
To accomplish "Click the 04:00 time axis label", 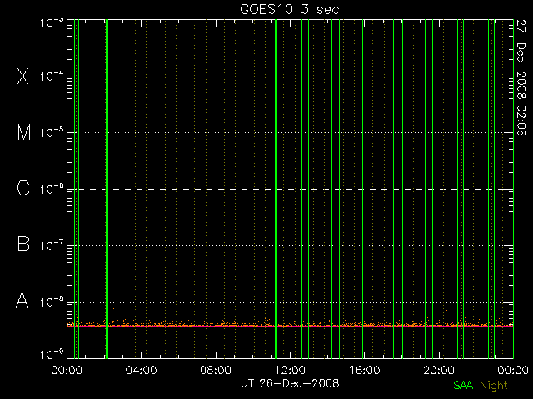I will (x=141, y=370).
